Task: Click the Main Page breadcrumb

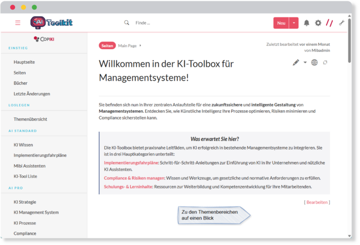Action: tap(127, 45)
